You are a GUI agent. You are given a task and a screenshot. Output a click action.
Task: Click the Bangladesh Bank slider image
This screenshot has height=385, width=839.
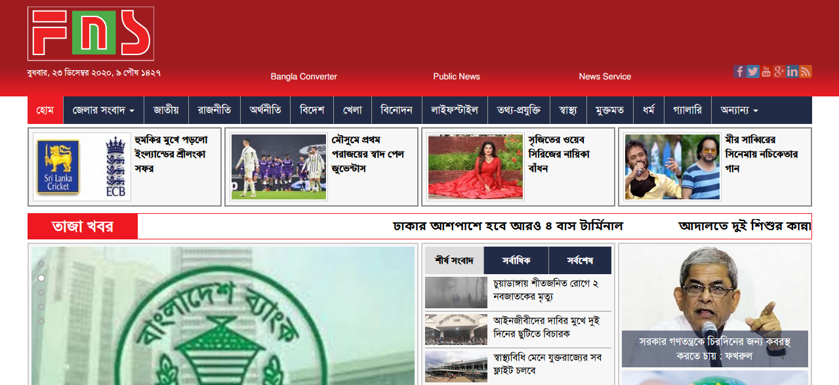(223, 315)
